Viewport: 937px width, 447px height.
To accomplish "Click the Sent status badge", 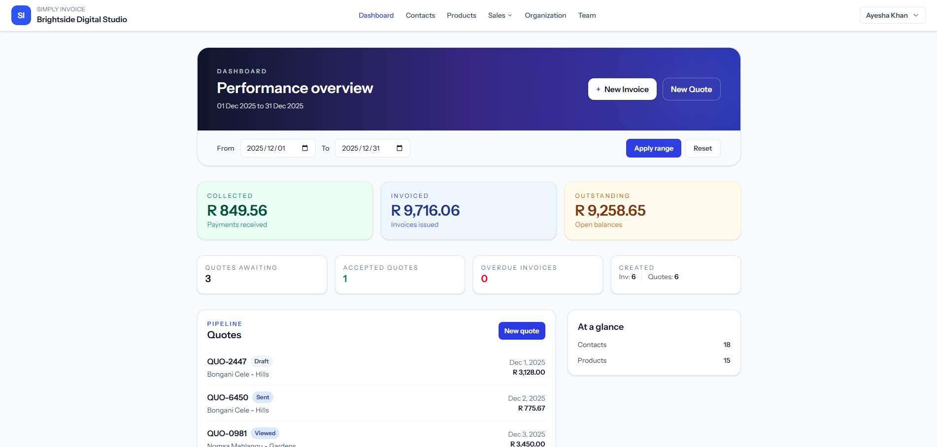I will 263,397.
